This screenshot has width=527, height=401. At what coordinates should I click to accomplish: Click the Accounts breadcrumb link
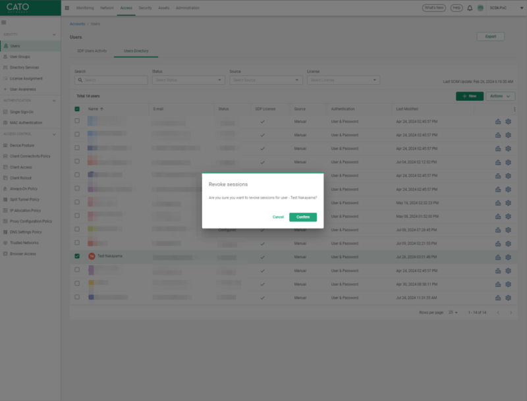coord(77,23)
